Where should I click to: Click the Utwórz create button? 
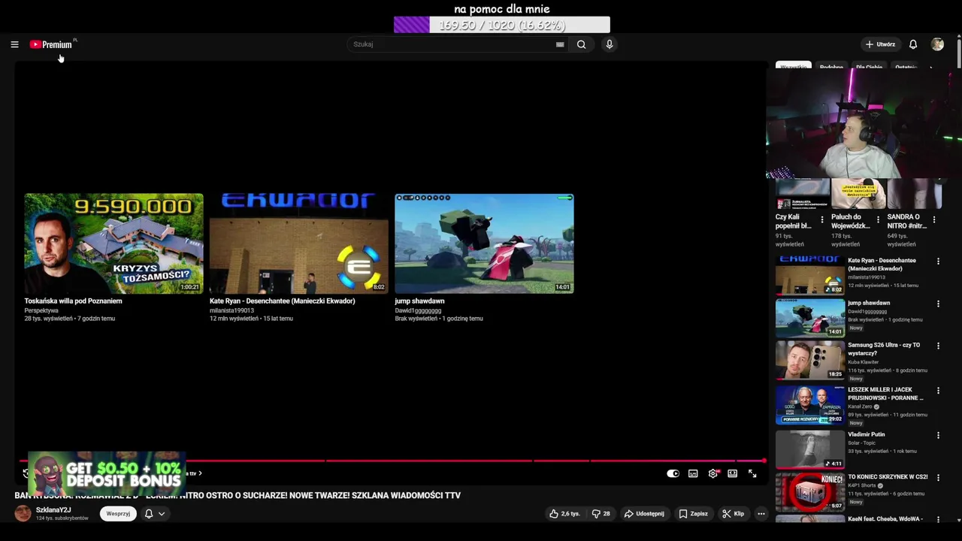(x=880, y=44)
